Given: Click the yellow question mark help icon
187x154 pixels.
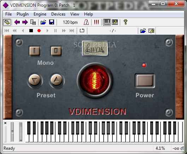Looking at the screenshot, I should [x=125, y=22].
